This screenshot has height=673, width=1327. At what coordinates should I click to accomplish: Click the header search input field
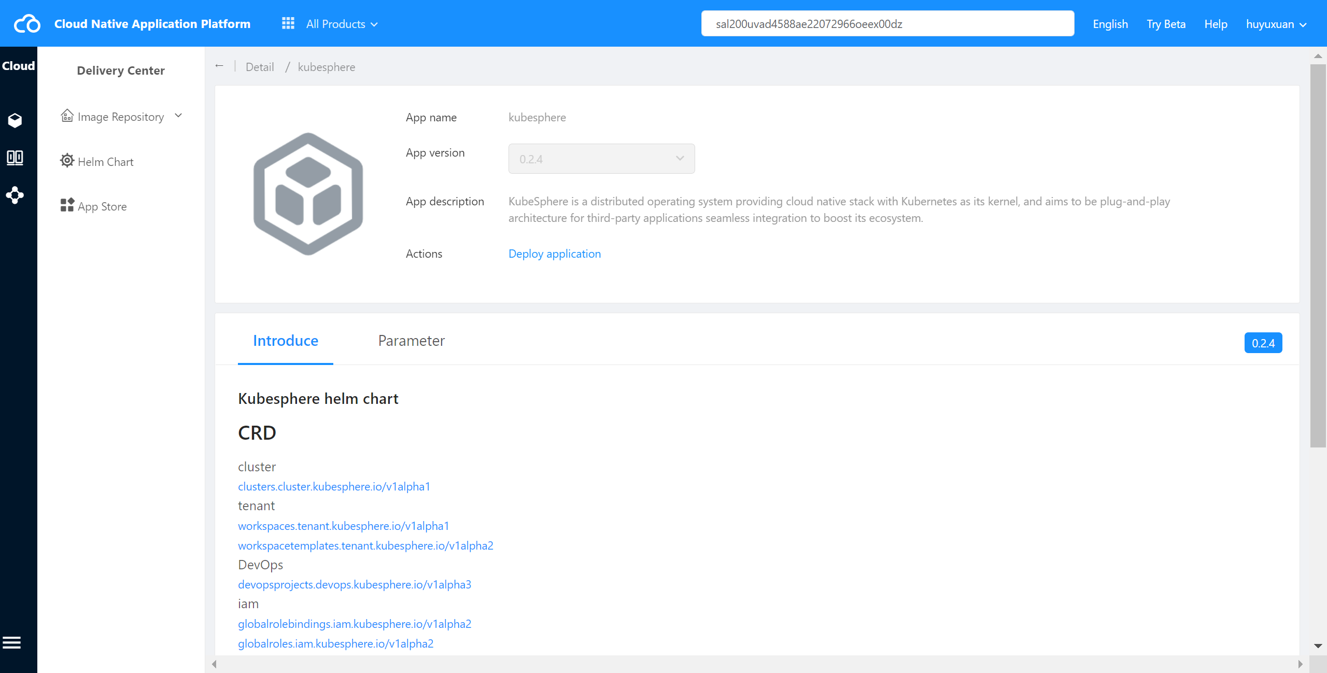[x=887, y=23]
